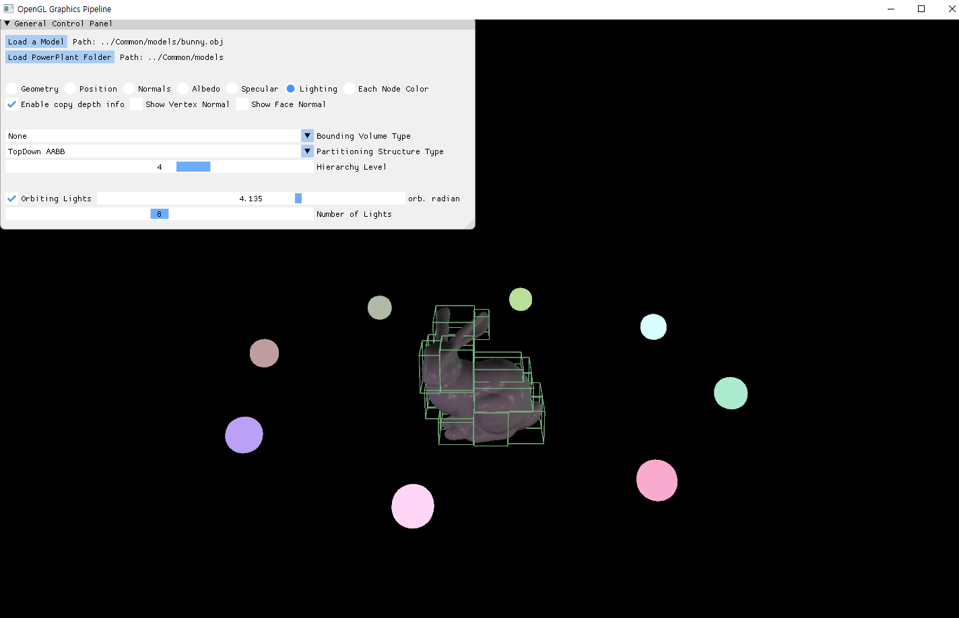Viewport: 959px width, 618px height.
Task: Open the Partitioning Structure Type dropdown
Action: coord(307,151)
